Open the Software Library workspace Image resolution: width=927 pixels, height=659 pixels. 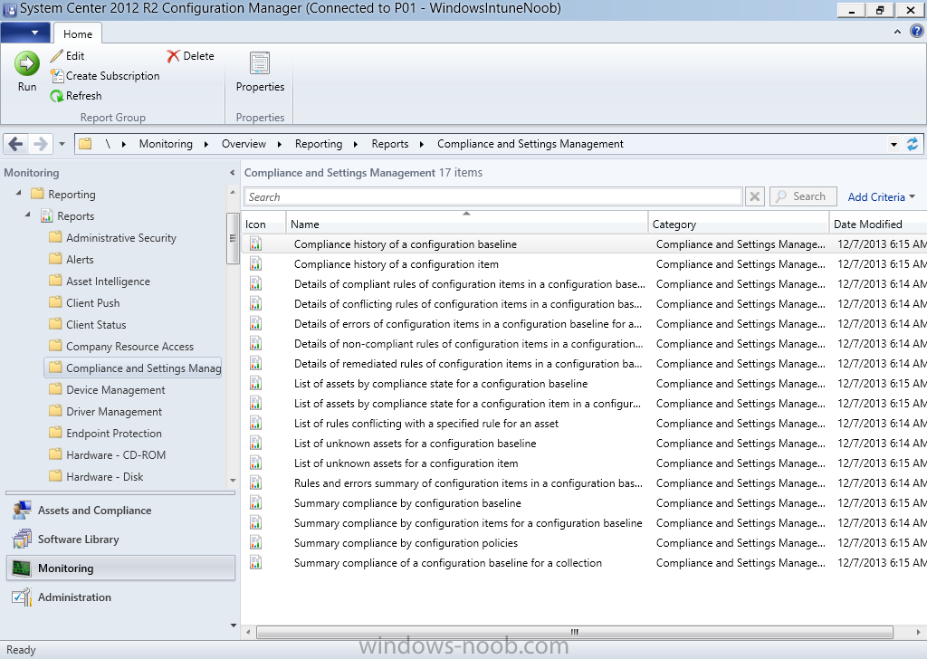120,539
